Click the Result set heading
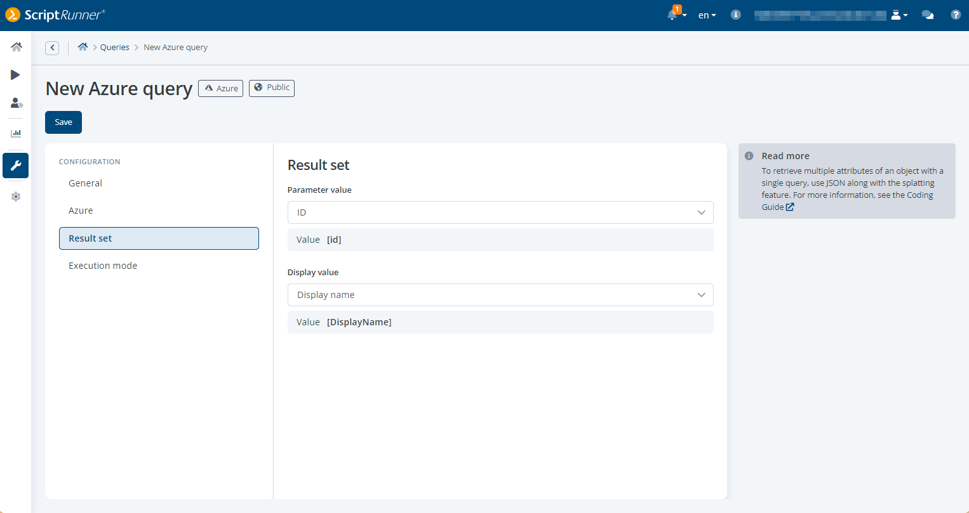Image resolution: width=969 pixels, height=513 pixels. coord(318,165)
